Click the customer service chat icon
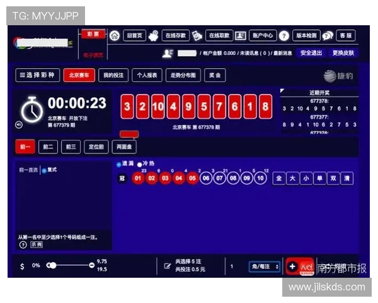 click(x=328, y=35)
